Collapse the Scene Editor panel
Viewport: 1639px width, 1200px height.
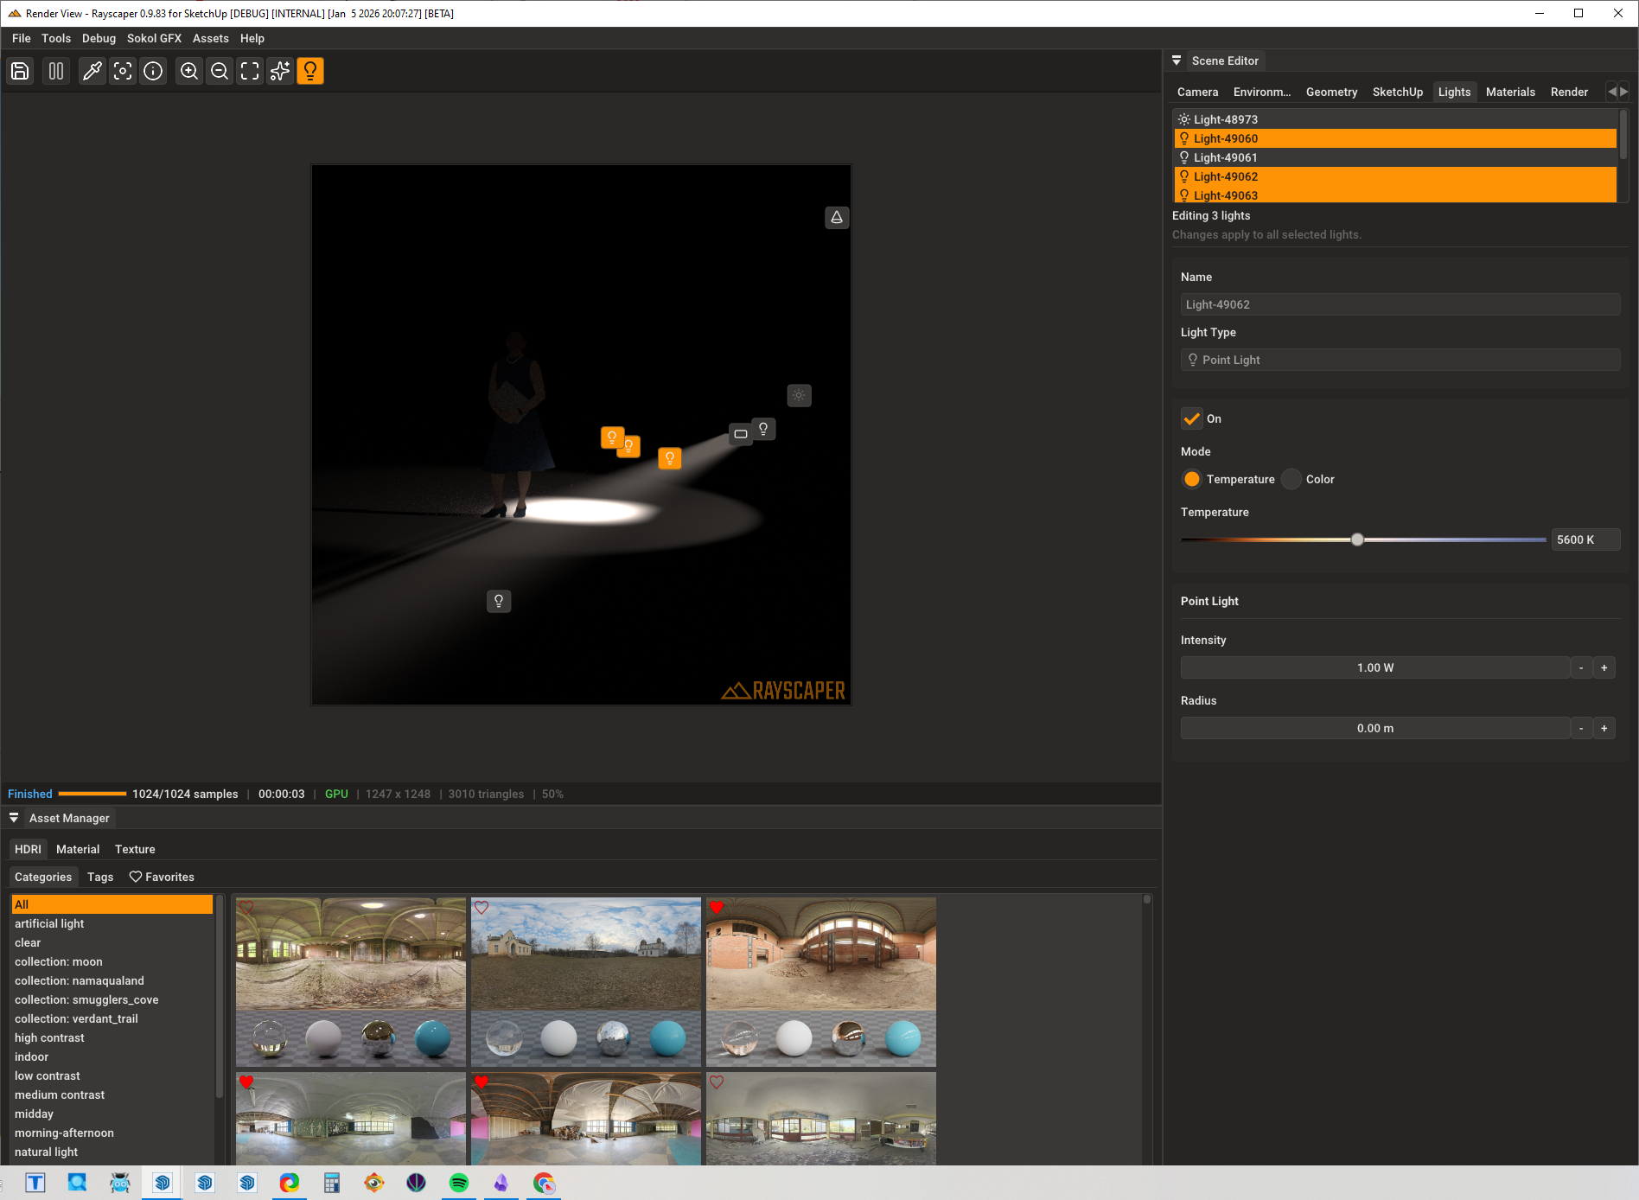[1177, 61]
